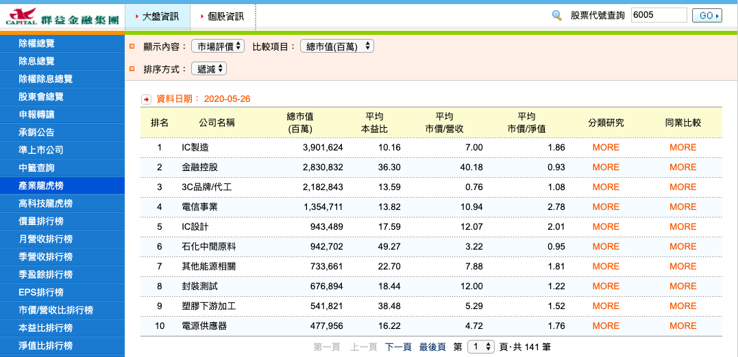This screenshot has width=738, height=357.
Task: Select 準上市公司 in sidebar
Action: point(62,150)
